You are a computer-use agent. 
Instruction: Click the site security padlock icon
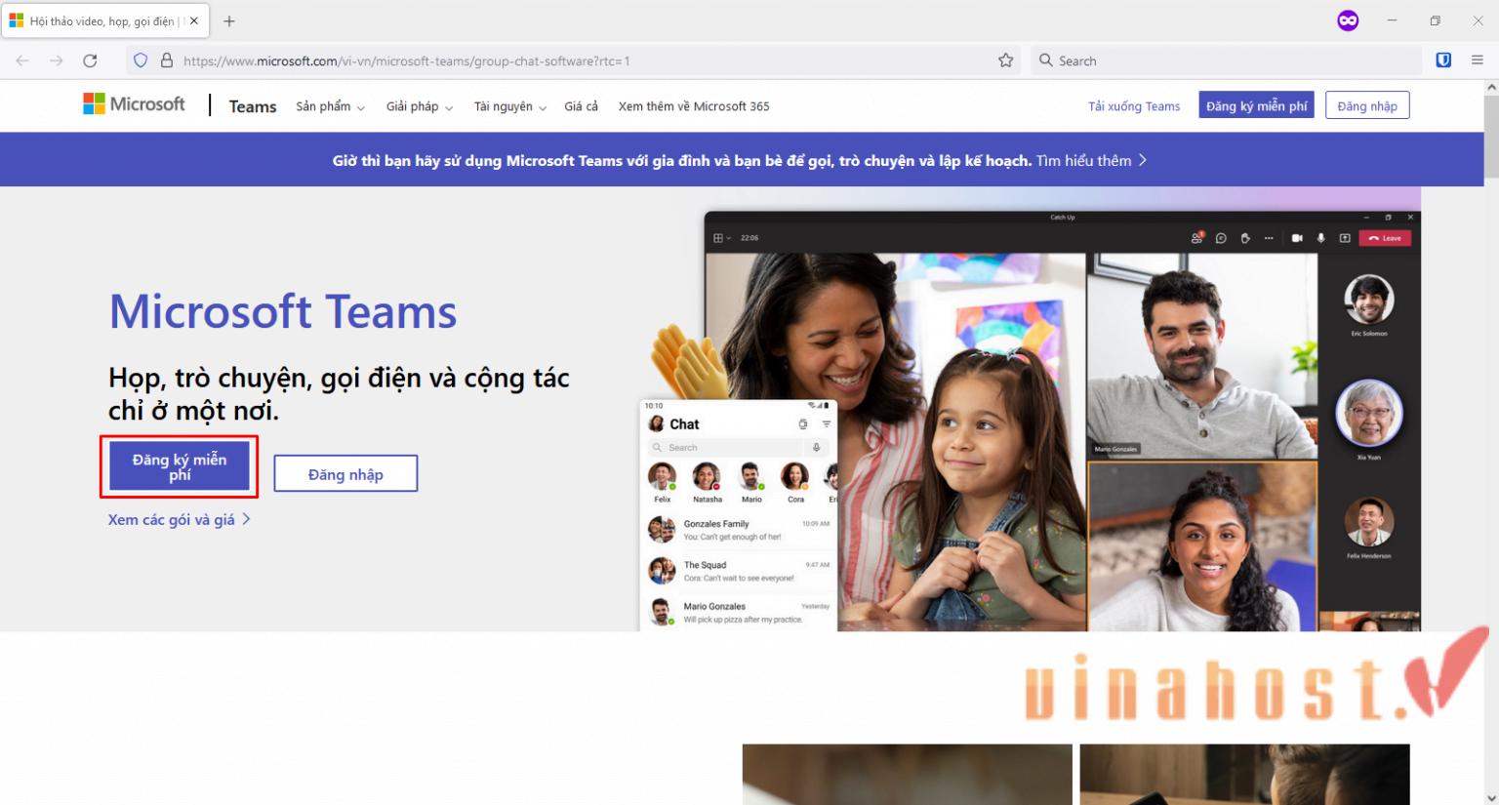[x=167, y=60]
